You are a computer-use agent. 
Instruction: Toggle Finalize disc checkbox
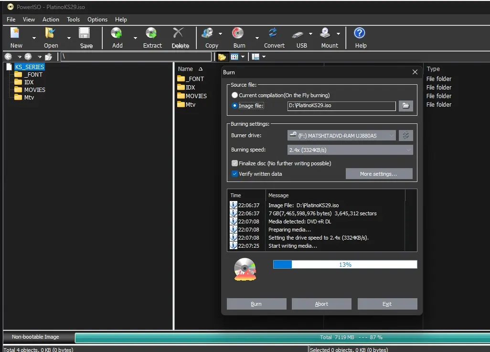(x=234, y=163)
